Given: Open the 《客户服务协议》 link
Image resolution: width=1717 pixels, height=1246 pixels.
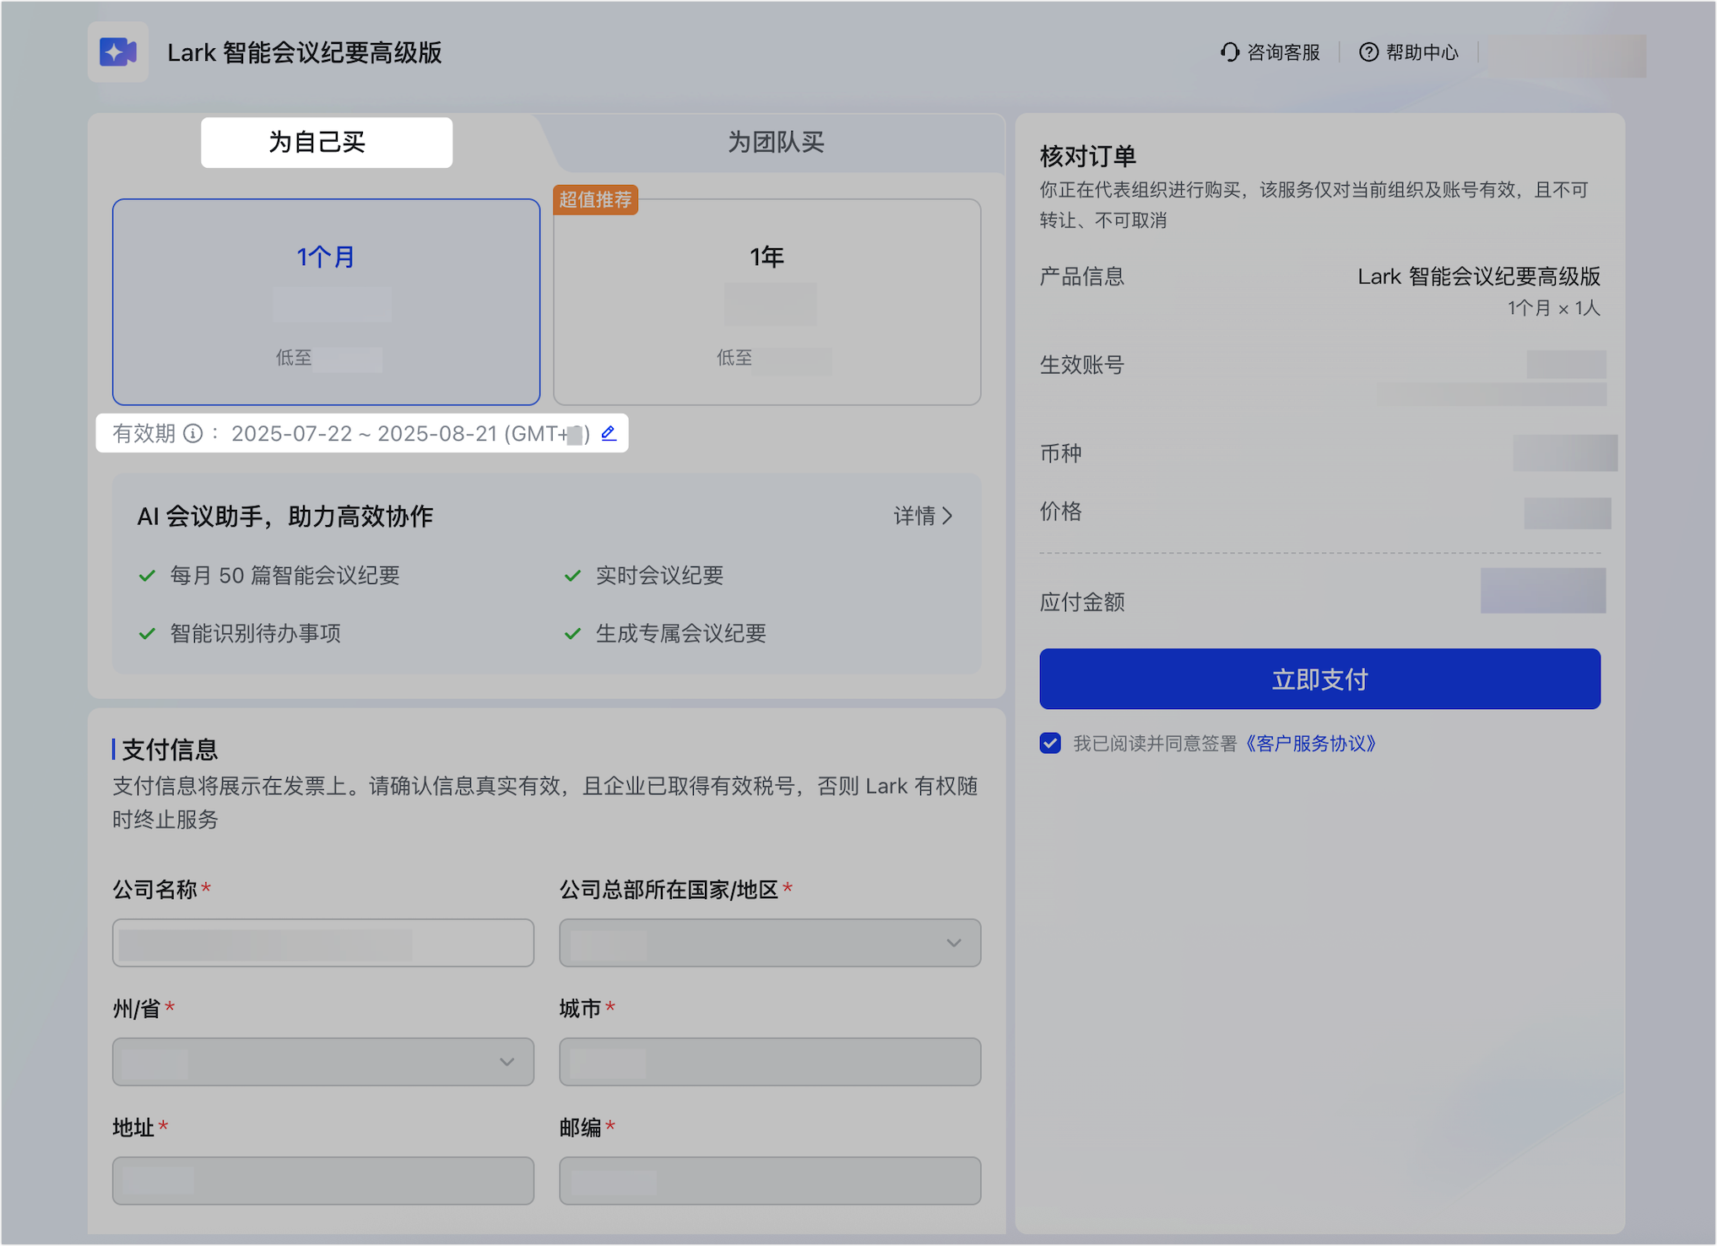Looking at the screenshot, I should coord(1312,743).
